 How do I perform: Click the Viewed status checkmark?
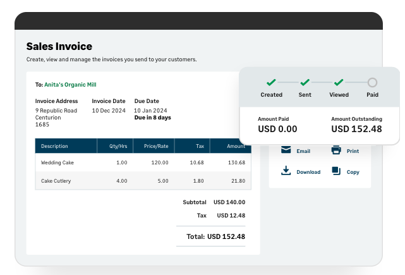339,82
